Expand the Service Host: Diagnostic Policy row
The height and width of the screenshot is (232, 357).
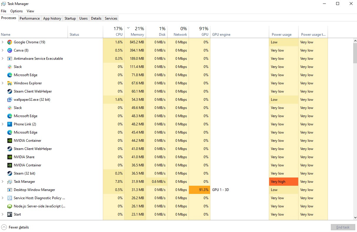3,198
